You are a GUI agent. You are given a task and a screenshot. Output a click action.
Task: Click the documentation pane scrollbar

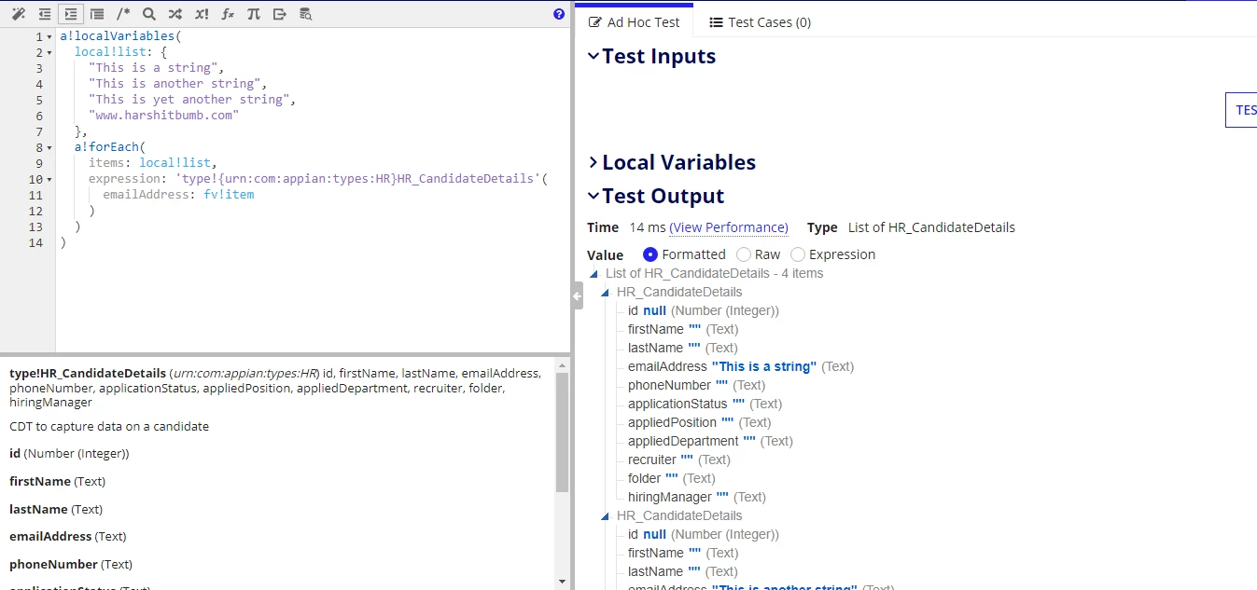[562, 433]
